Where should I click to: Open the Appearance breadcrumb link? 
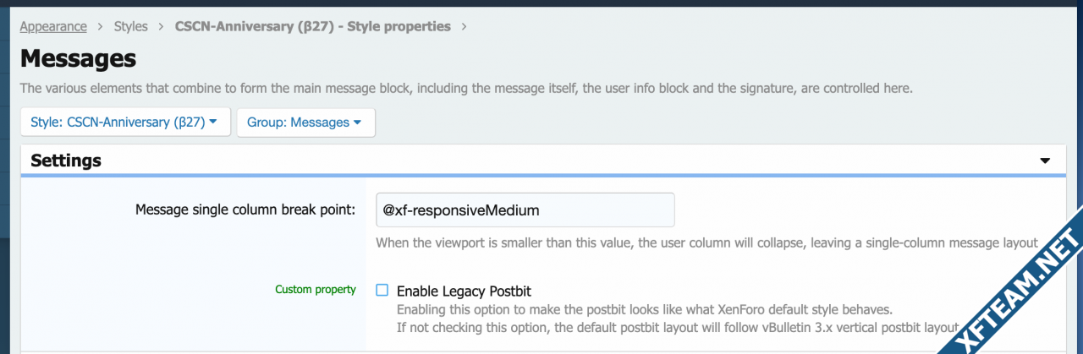[x=53, y=26]
